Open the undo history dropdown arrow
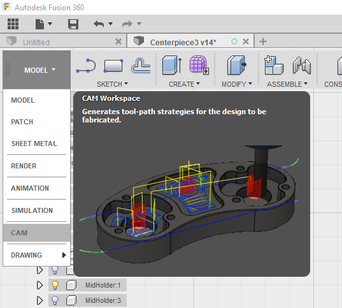 [x=111, y=24]
